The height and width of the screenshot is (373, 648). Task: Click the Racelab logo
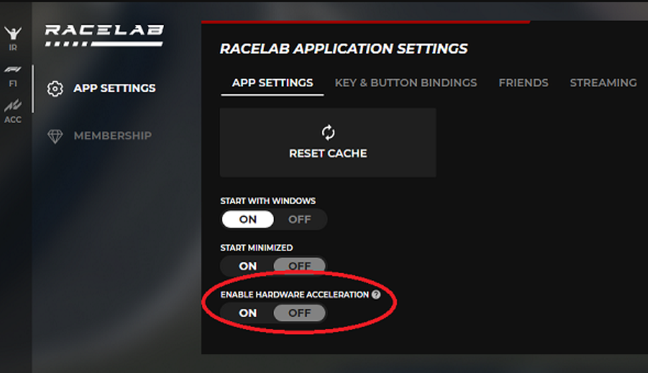tap(104, 35)
